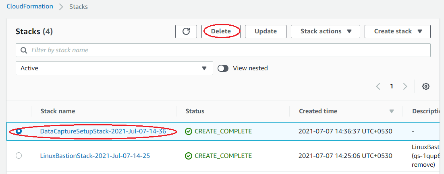Click the refresh stacks icon button

pyautogui.click(x=186, y=31)
